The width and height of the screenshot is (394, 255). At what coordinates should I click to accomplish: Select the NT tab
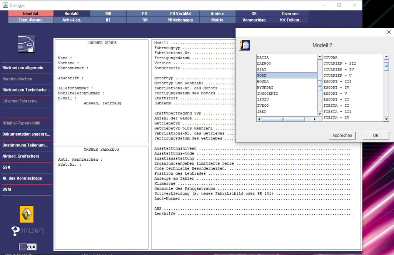coord(108,20)
